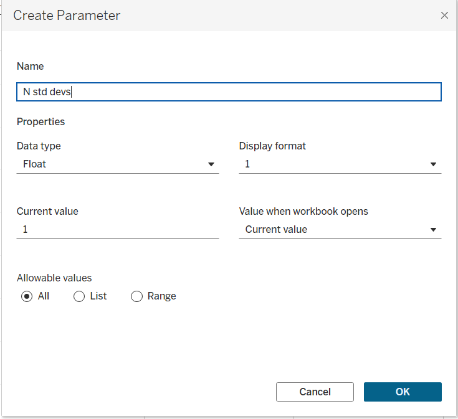
Task: Click the Name text field
Action: pyautogui.click(x=229, y=92)
